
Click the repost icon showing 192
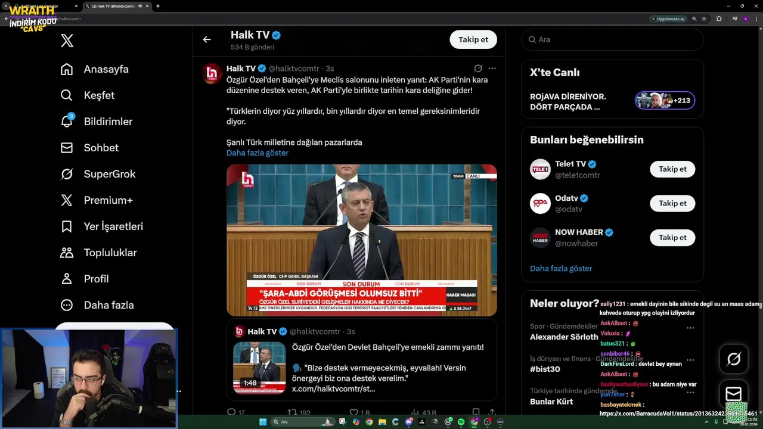292,412
